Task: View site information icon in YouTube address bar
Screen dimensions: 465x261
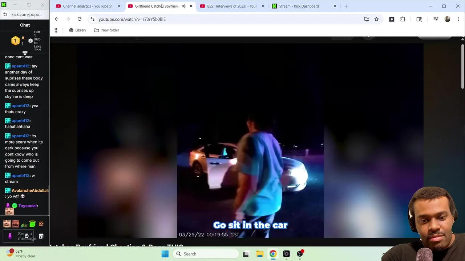Action: pyautogui.click(x=92, y=19)
